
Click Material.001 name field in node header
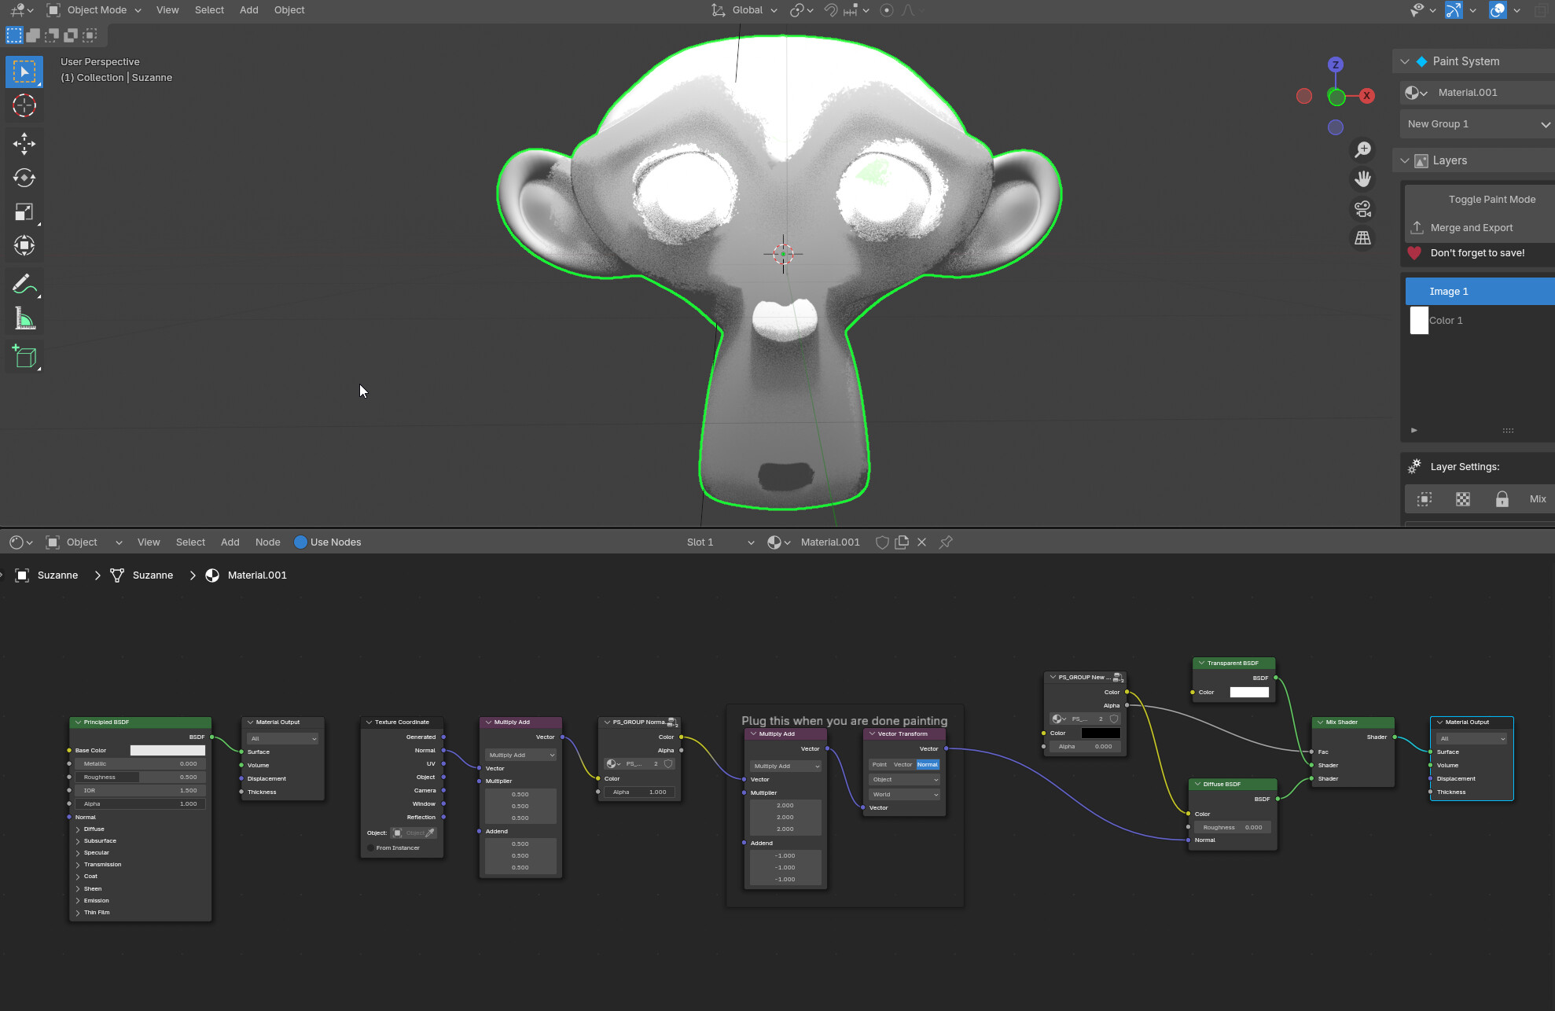tap(830, 542)
